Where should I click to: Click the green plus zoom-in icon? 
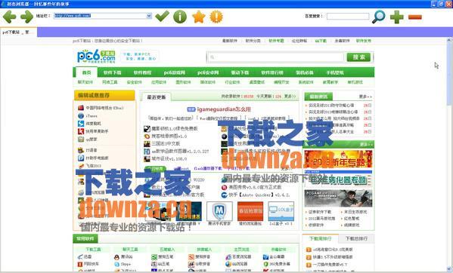coord(397,17)
